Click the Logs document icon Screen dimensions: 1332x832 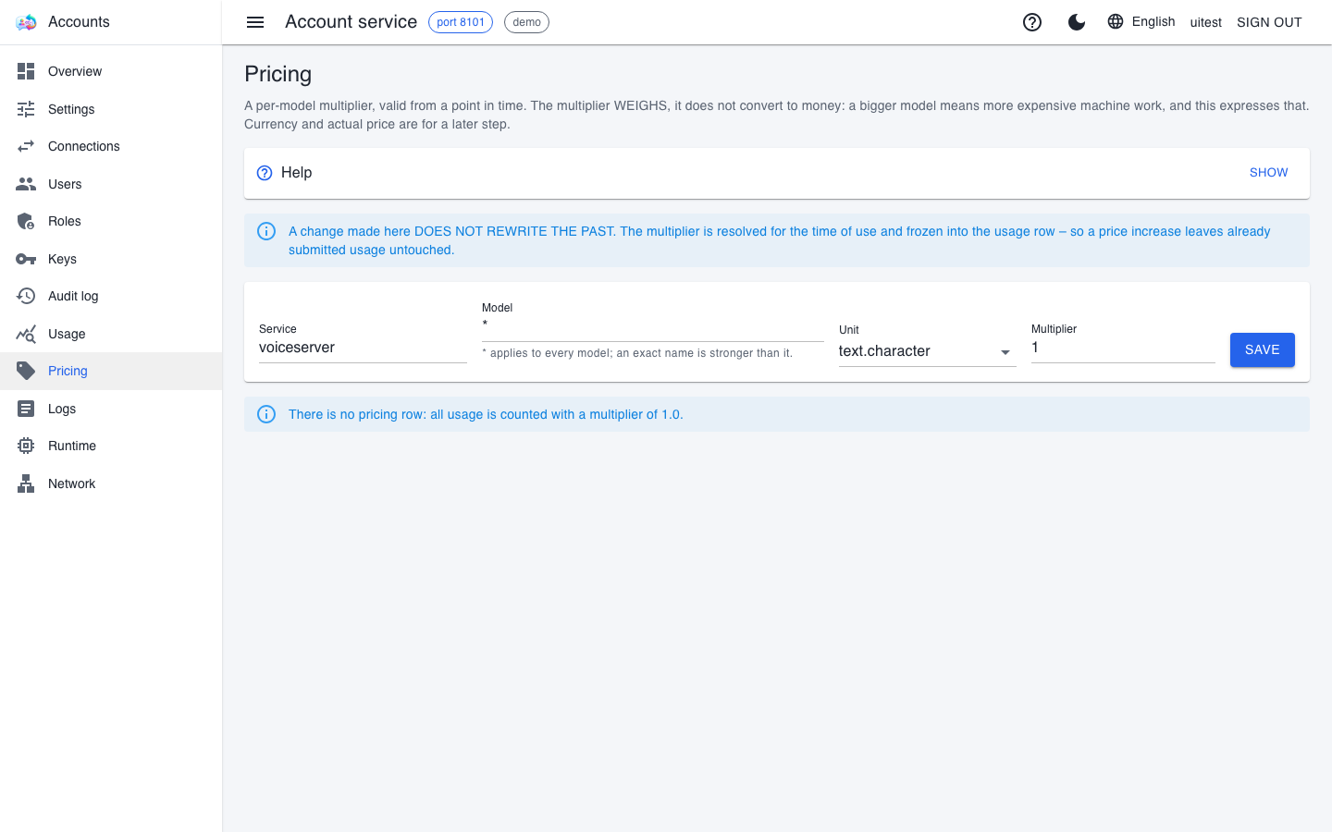tap(26, 409)
